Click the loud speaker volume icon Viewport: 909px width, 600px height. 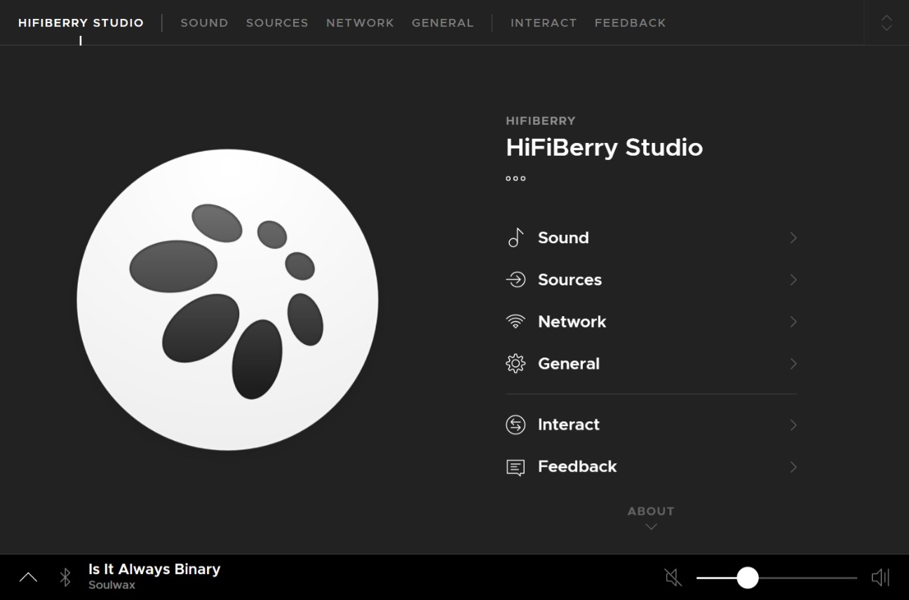point(880,578)
